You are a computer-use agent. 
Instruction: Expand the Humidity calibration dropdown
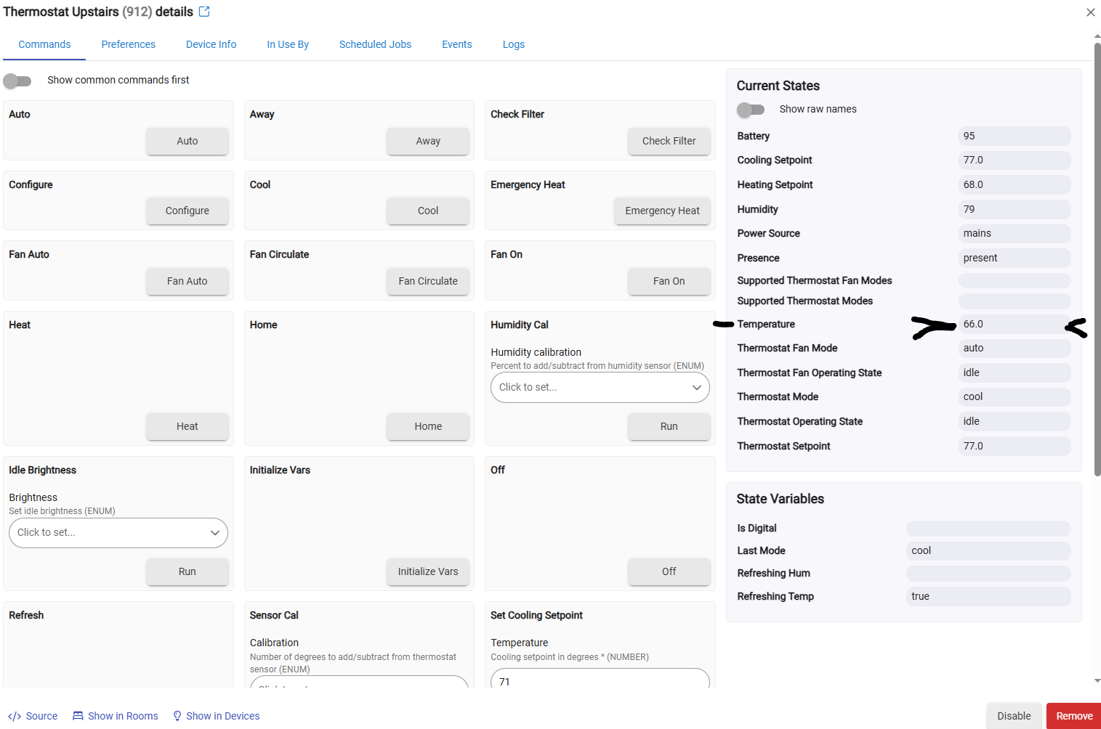point(600,388)
